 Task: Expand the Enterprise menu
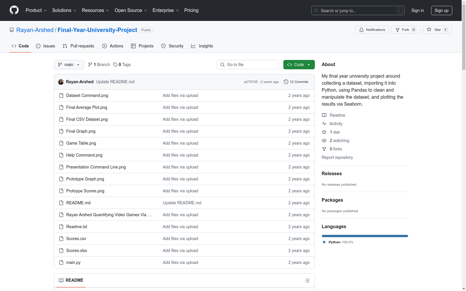[166, 10]
